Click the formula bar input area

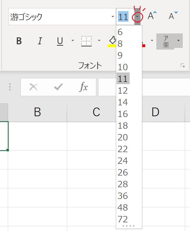tap(144, 87)
